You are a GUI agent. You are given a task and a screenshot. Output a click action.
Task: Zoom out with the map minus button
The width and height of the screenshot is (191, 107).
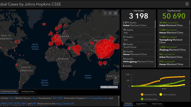[116, 82]
